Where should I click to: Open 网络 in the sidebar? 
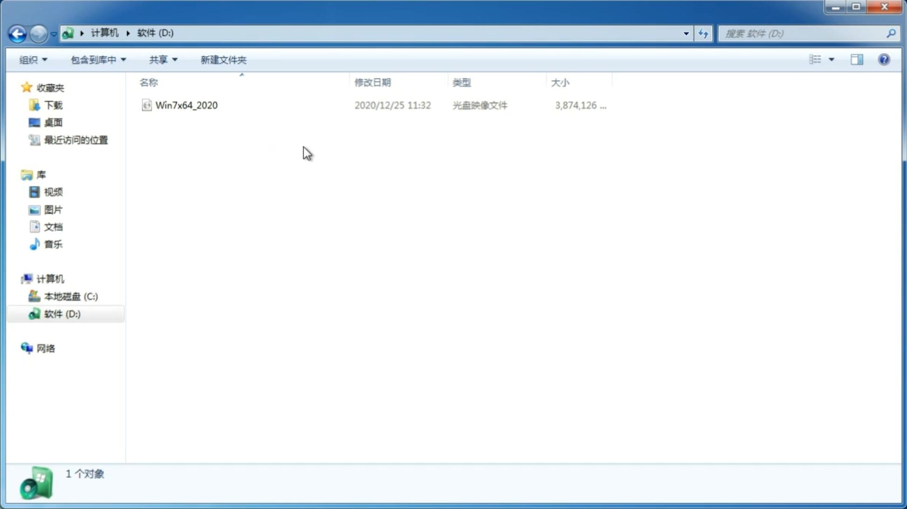[x=46, y=348]
